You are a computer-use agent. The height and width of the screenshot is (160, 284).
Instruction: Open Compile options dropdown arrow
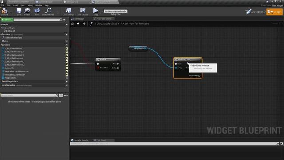(x=11, y=12)
